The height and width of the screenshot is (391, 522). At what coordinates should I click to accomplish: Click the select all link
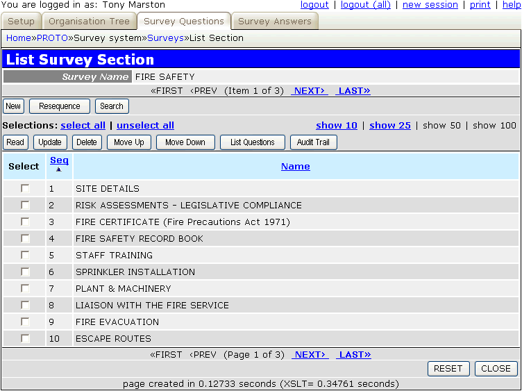click(83, 126)
